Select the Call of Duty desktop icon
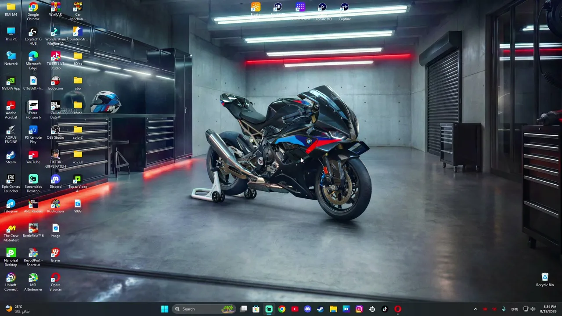Screen dimensions: 562x316 point(55,110)
